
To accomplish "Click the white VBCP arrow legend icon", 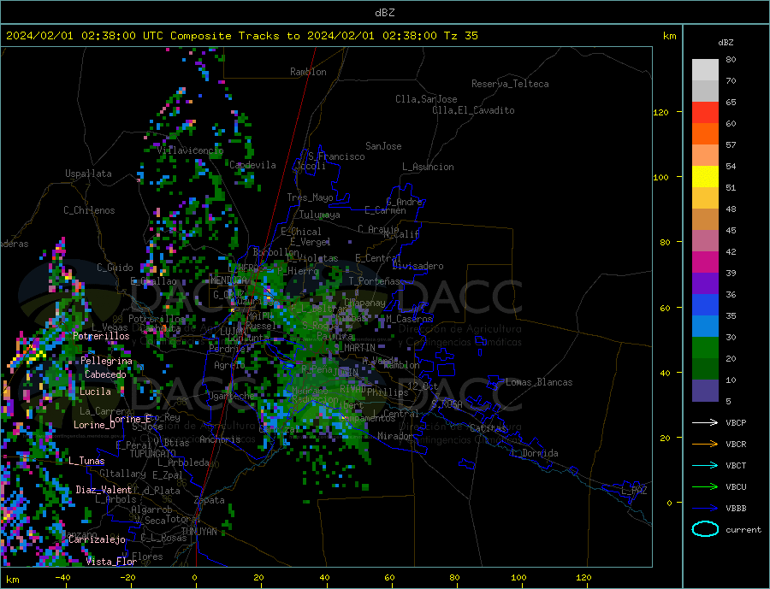I will click(705, 422).
